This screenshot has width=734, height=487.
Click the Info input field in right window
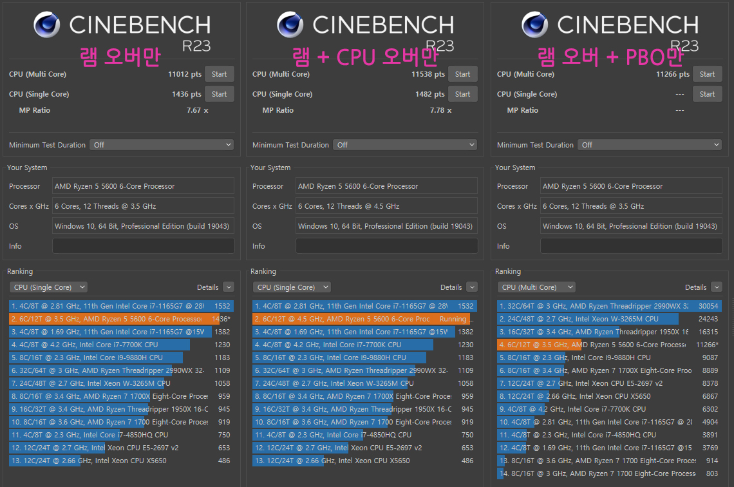click(x=632, y=246)
